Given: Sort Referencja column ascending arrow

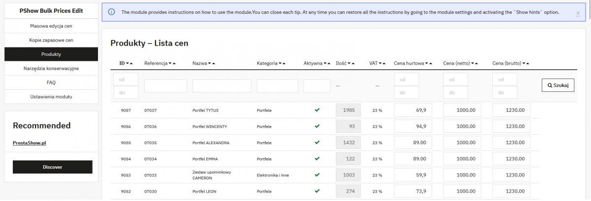Looking at the screenshot, I should [174, 63].
